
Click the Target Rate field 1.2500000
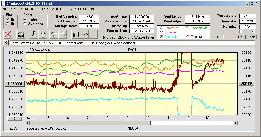[x=142, y=17]
